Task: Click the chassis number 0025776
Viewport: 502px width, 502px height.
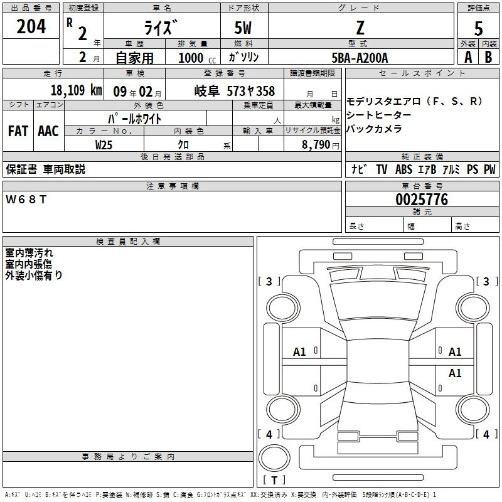Action: 420,200
